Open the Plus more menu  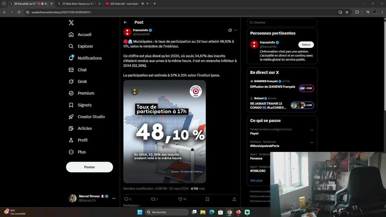point(77,152)
